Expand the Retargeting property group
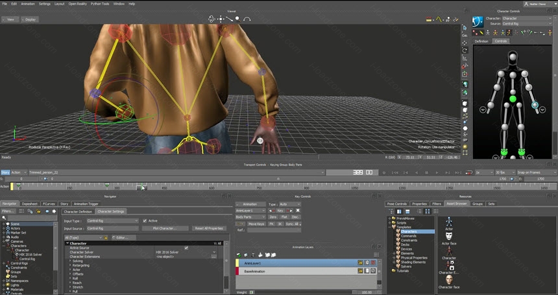This screenshot has width=558, height=295. [x=70, y=265]
